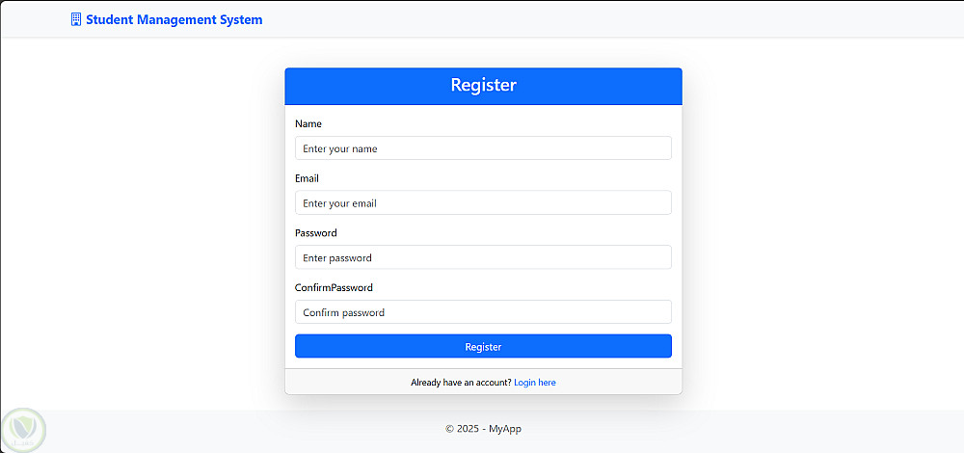This screenshot has height=453, width=964.
Task: Follow the 'Login here' link
Action: pyautogui.click(x=535, y=383)
